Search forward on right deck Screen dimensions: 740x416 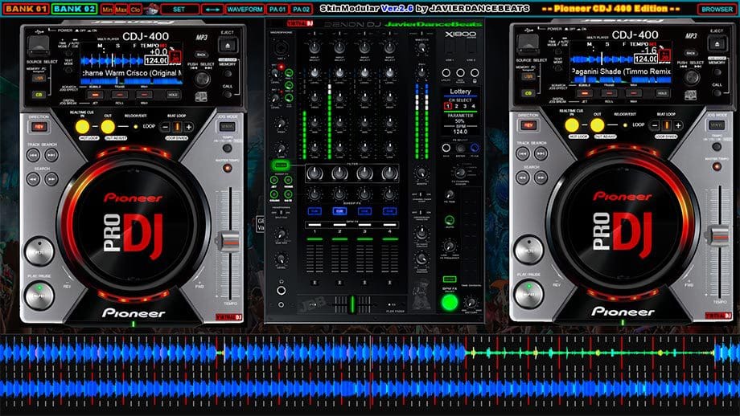pyautogui.click(x=541, y=177)
